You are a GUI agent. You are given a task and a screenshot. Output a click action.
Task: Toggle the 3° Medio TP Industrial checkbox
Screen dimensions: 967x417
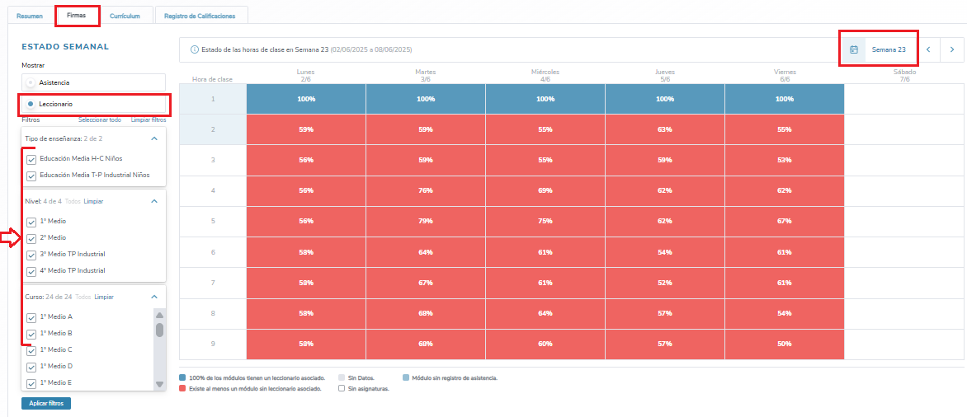tap(31, 255)
